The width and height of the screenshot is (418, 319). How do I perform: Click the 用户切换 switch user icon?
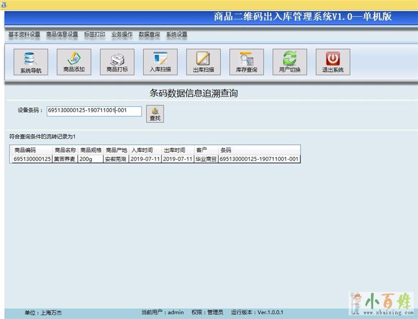(289, 62)
